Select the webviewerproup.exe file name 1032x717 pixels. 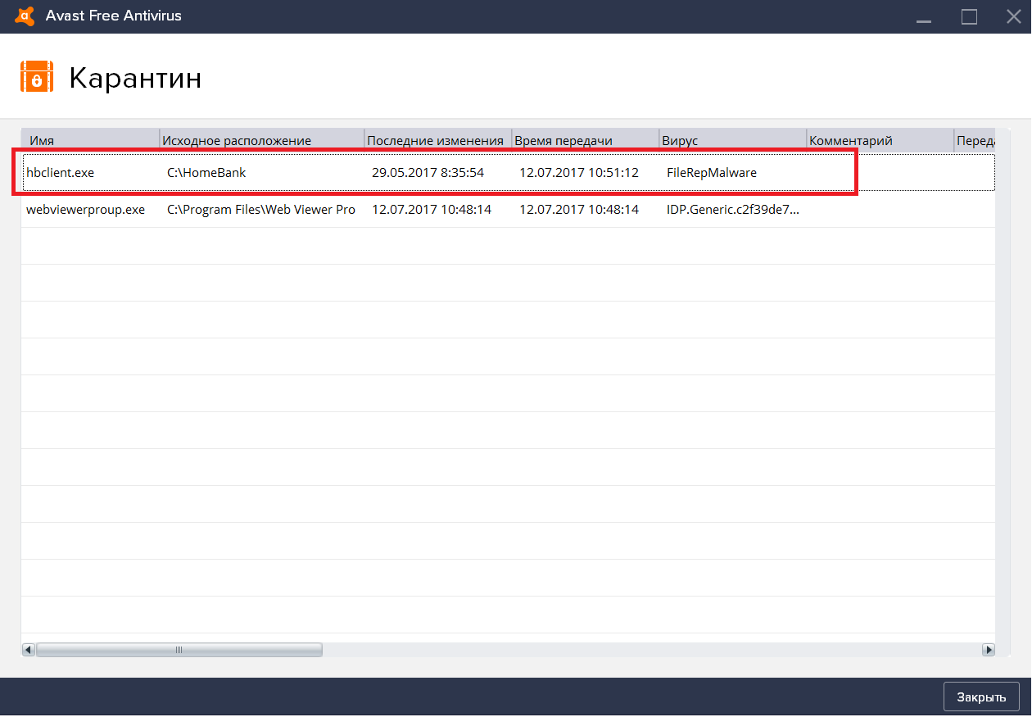point(86,210)
